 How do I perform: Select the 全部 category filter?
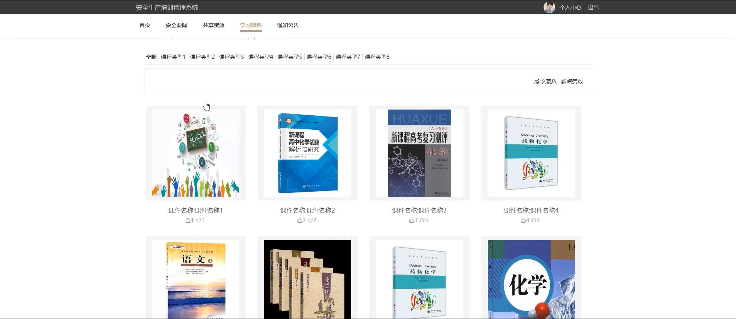pos(151,57)
